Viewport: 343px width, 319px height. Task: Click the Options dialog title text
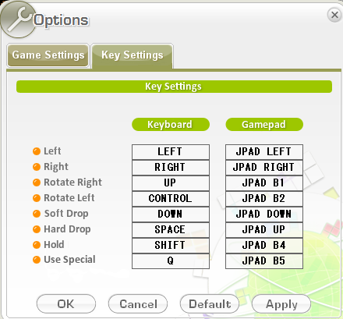click(61, 20)
